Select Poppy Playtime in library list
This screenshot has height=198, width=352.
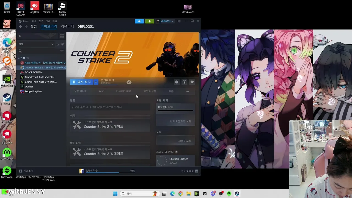point(42,91)
